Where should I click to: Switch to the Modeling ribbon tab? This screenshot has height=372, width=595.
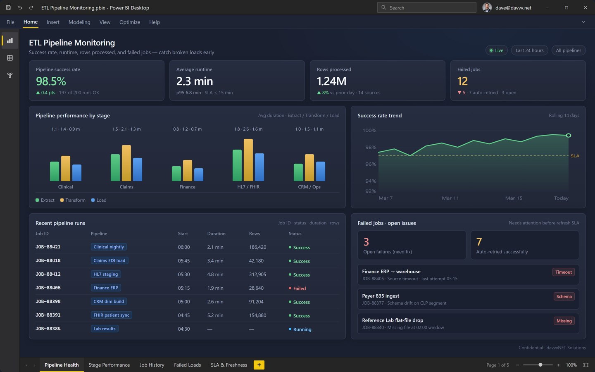[79, 22]
